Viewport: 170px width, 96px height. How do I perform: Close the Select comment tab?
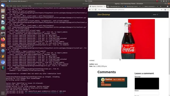157,6
